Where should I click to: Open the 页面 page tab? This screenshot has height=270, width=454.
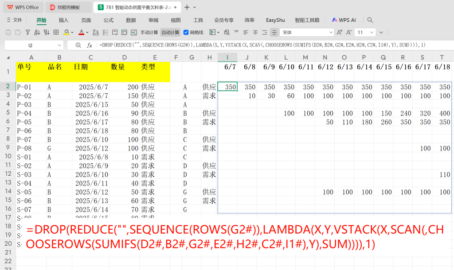coord(86,20)
